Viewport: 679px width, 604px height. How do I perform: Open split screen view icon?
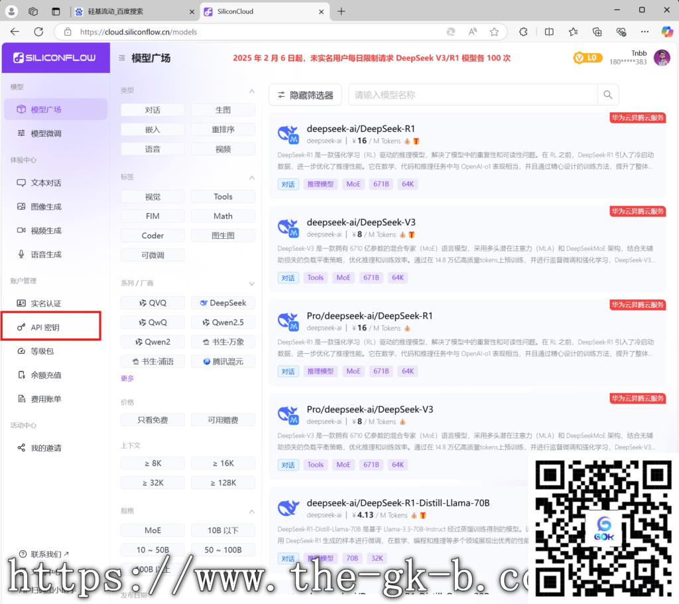tap(549, 32)
